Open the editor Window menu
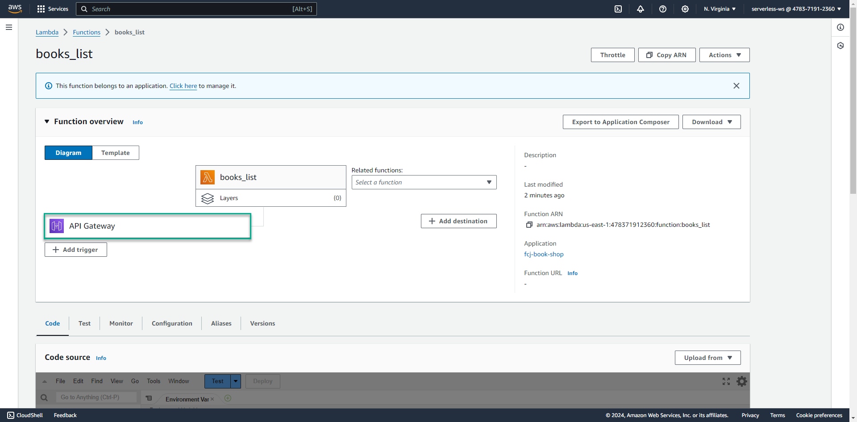The image size is (857, 422). click(x=179, y=381)
